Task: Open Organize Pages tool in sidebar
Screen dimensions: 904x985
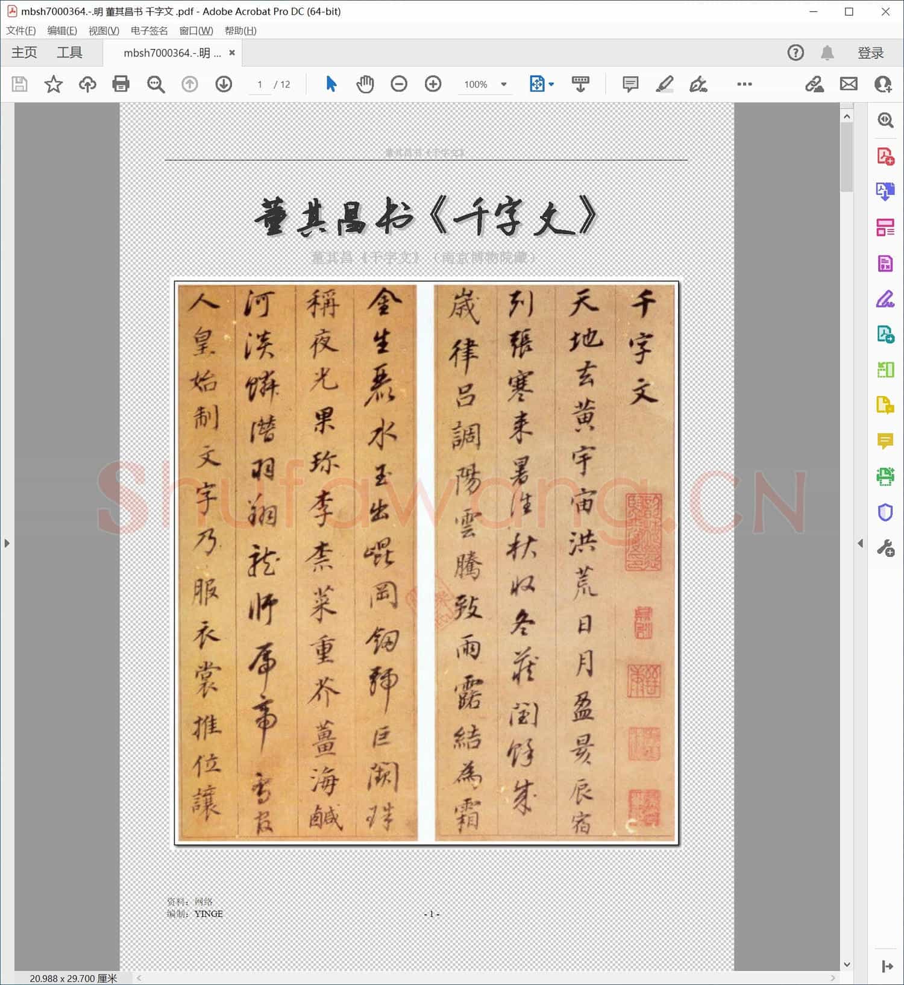Action: [x=885, y=227]
